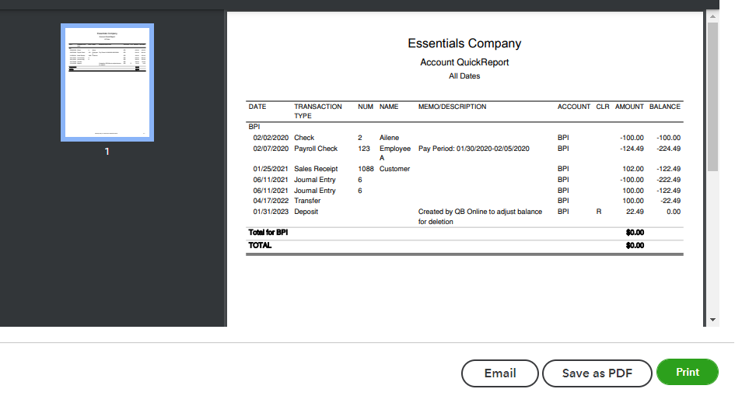Click the Ailene name cell
The height and width of the screenshot is (396, 735).
(x=389, y=138)
